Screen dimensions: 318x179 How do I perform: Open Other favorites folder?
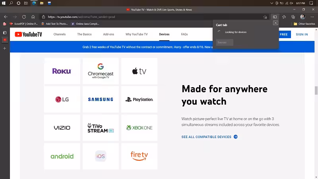(x=304, y=24)
